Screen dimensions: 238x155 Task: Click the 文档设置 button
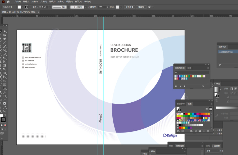(x=129, y=7)
